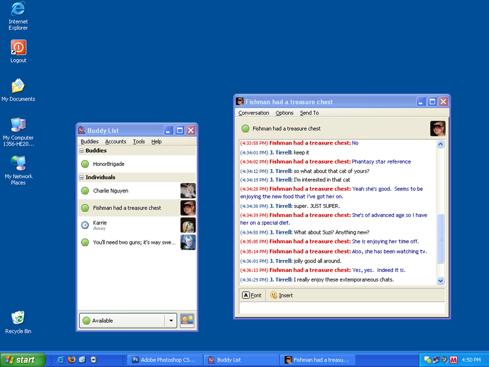Click HonorBrigade's green status icon
Image resolution: width=489 pixels, height=367 pixels.
click(85, 164)
